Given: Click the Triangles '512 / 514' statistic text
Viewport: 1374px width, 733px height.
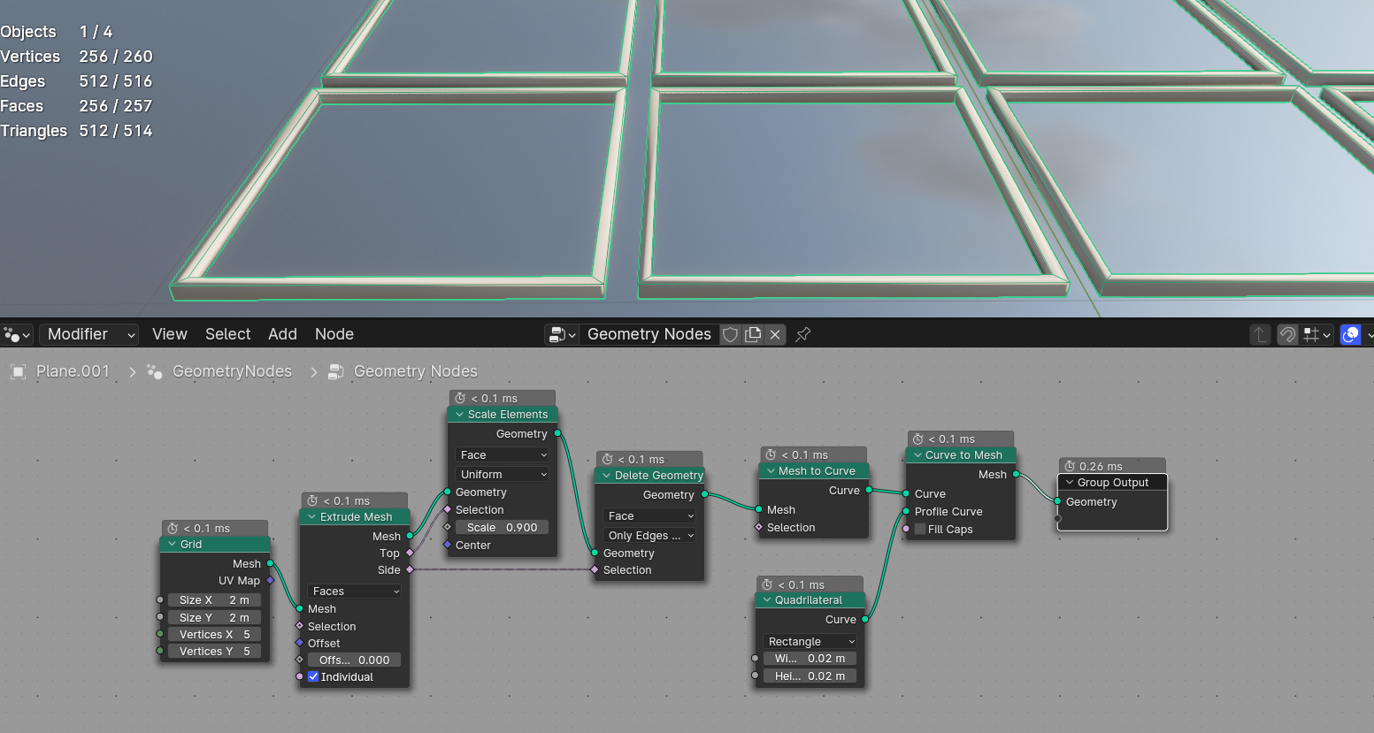Looking at the screenshot, I should [x=116, y=131].
